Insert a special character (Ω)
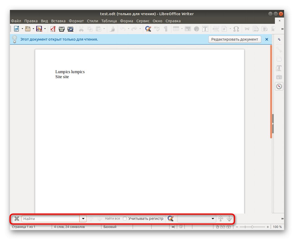This screenshot has height=240, width=294. 236,29
